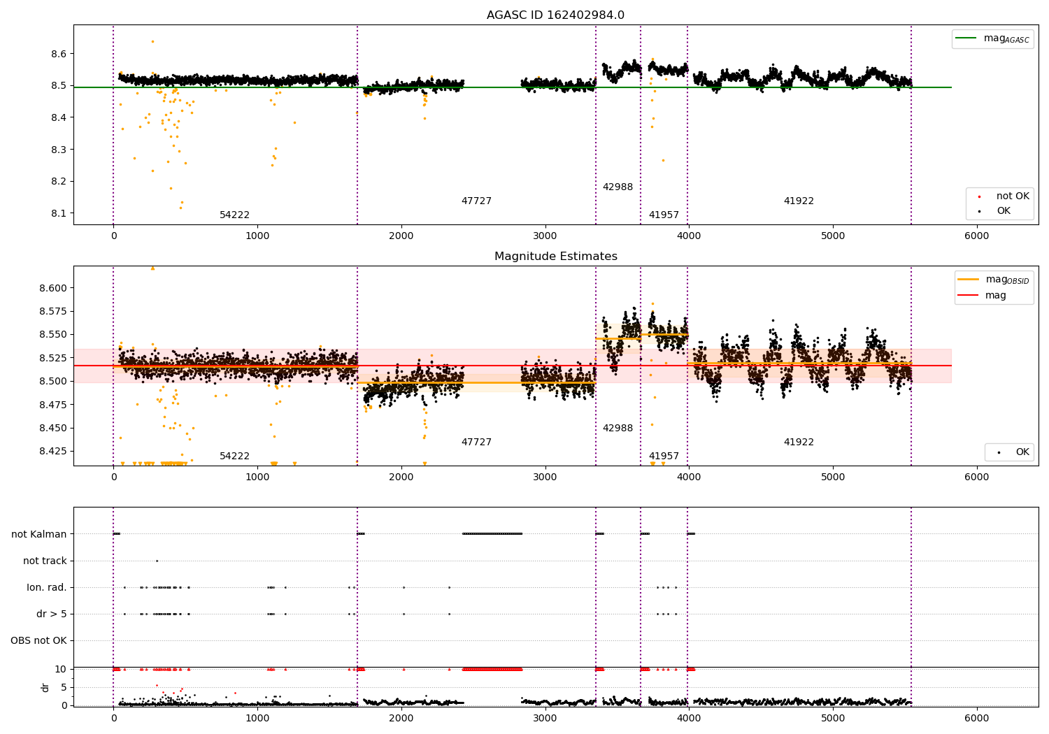
Task: Click the 'not track' axis label
Action: pyautogui.click(x=45, y=561)
